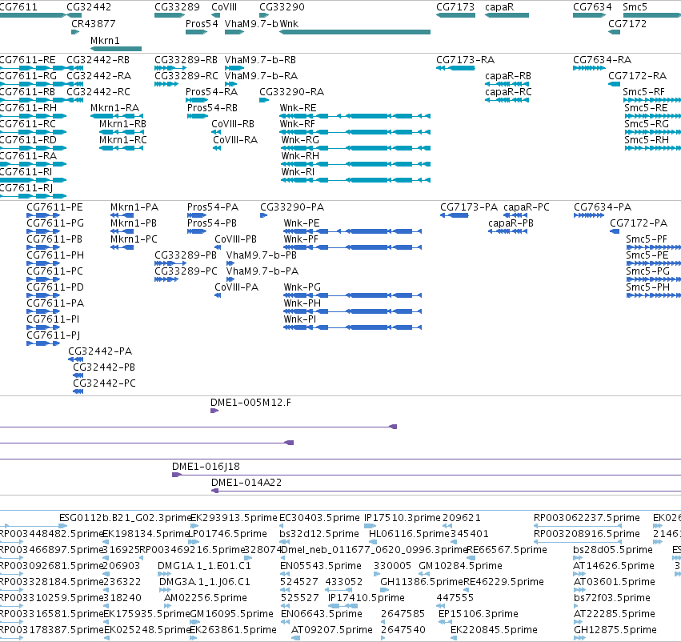Select the 'CR43877' gene label
The height and width of the screenshot is (642, 681).
pyautogui.click(x=94, y=23)
